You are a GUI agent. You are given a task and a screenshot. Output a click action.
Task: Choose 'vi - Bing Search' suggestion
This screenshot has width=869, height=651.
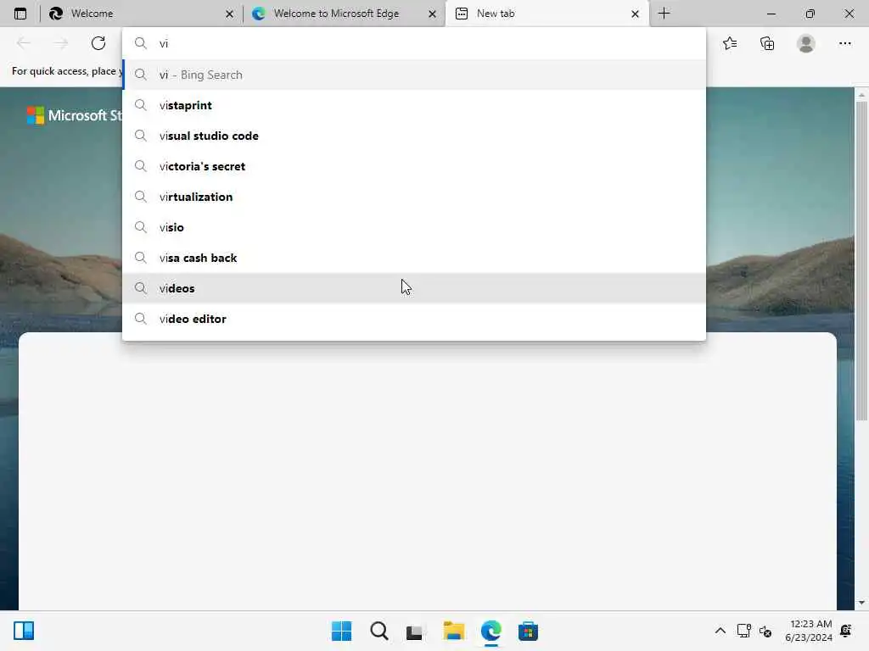[x=414, y=75]
